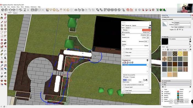The height and width of the screenshot is (108, 193).
Task: Click the add tag plus icon
Action: coord(163,87)
